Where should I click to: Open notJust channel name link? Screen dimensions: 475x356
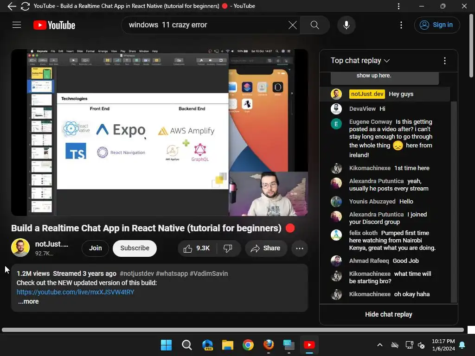point(51,244)
